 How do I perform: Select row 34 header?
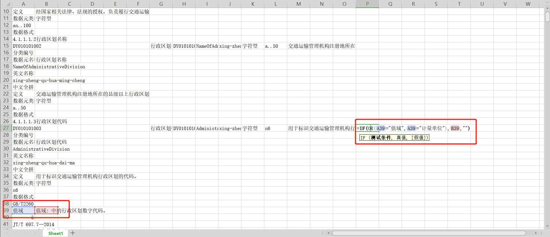coord(6,176)
